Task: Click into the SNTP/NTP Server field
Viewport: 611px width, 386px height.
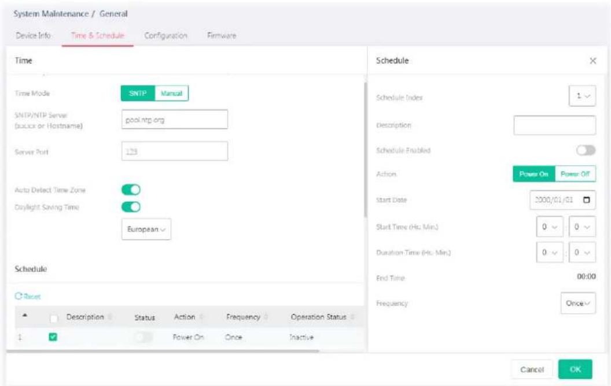Action: pyautogui.click(x=175, y=120)
